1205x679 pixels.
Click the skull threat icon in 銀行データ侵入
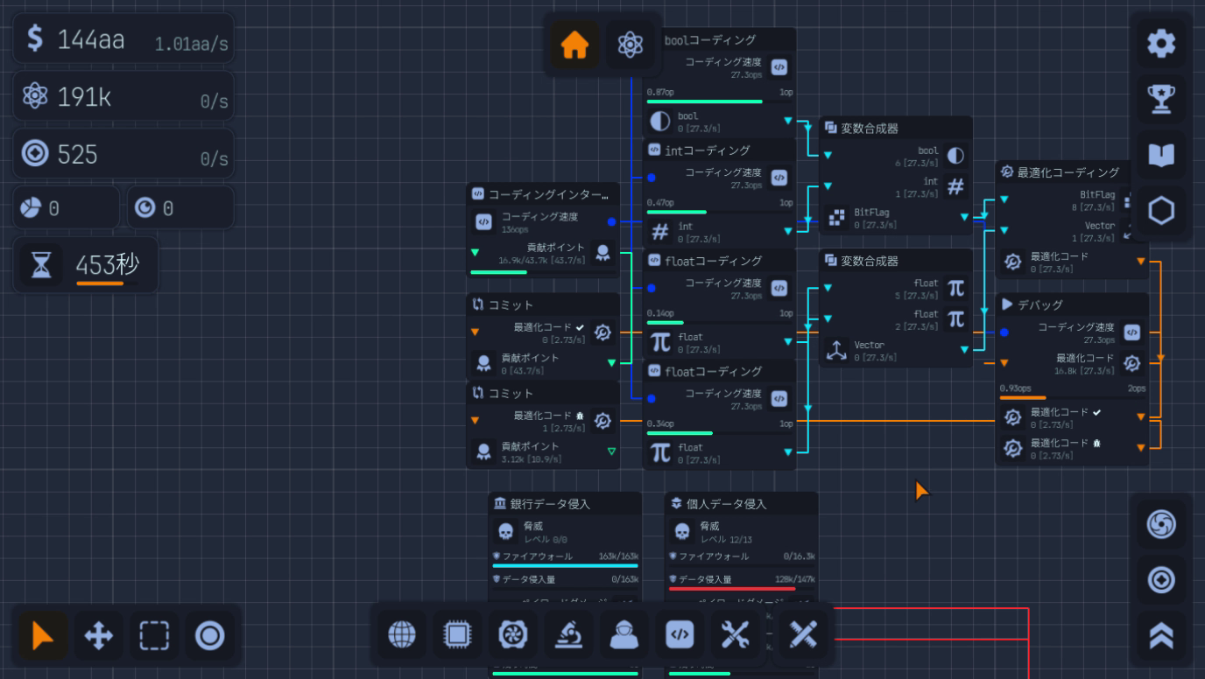click(x=505, y=531)
